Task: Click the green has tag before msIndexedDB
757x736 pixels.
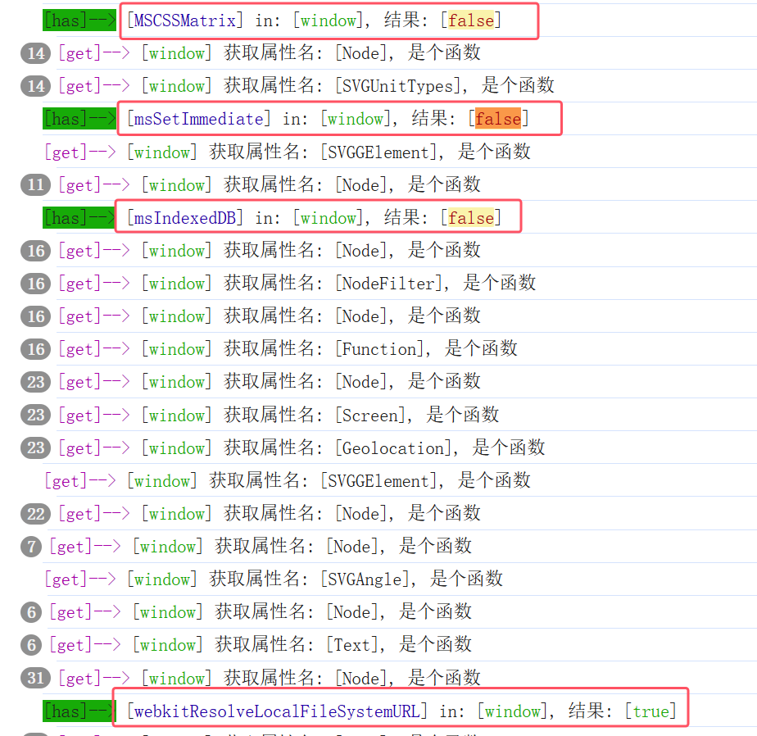Action: point(79,218)
